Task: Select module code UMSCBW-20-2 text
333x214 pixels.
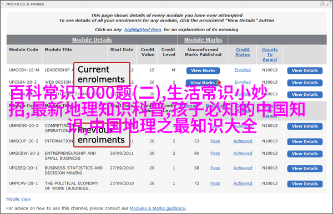Action: coord(24,153)
